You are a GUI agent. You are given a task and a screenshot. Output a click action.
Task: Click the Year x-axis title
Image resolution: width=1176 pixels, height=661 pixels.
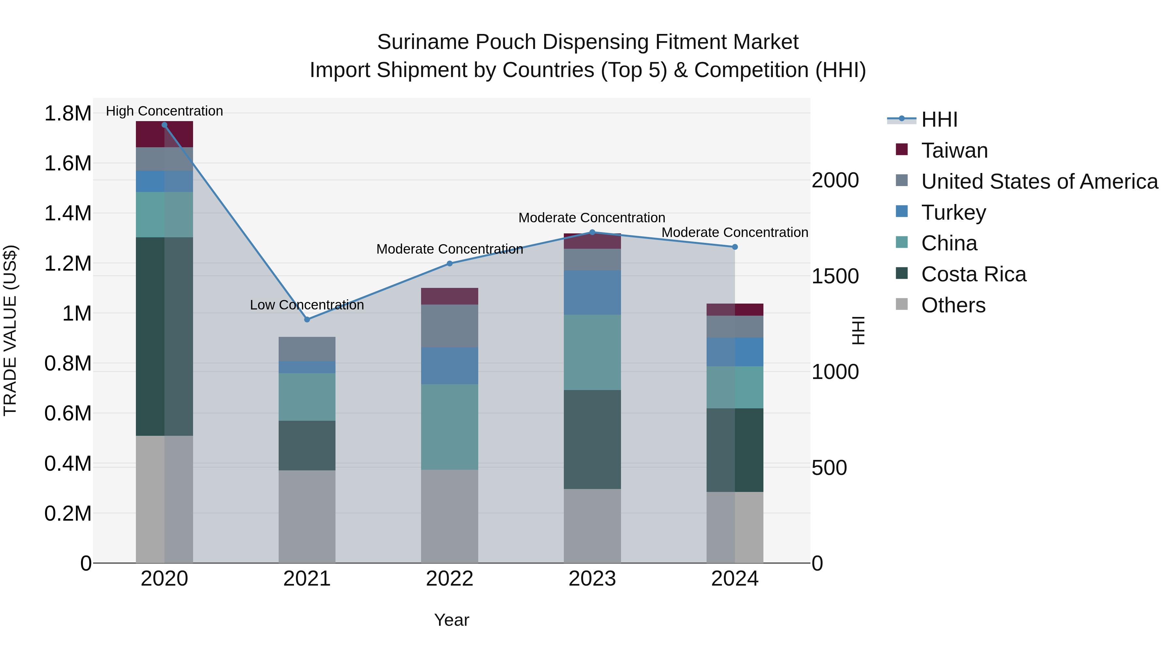tap(451, 621)
